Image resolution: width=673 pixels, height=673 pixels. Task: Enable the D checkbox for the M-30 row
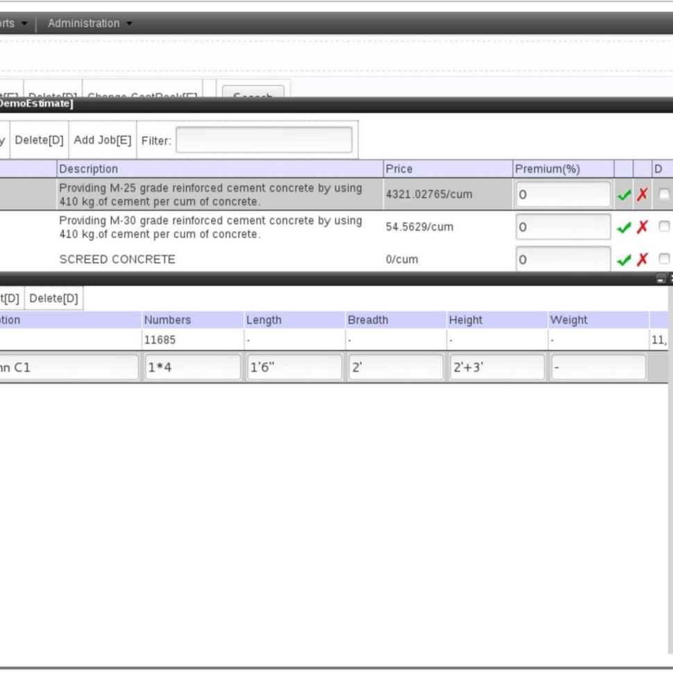(x=664, y=226)
